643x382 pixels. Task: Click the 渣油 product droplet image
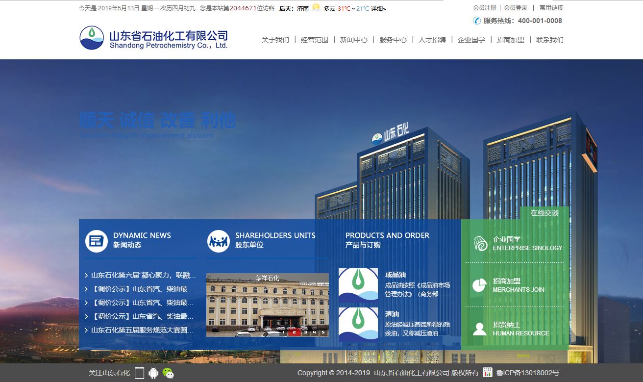pyautogui.click(x=358, y=324)
